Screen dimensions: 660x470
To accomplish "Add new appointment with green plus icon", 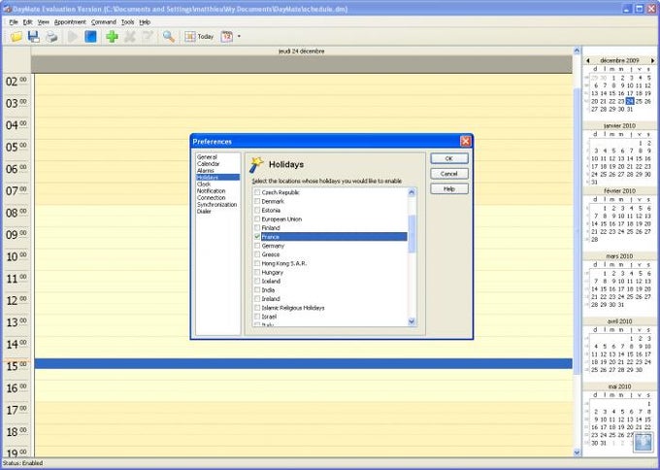I will tap(112, 37).
